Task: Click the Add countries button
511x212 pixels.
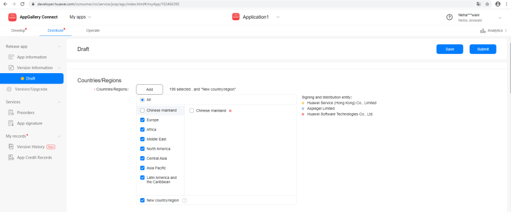Action: (150, 89)
